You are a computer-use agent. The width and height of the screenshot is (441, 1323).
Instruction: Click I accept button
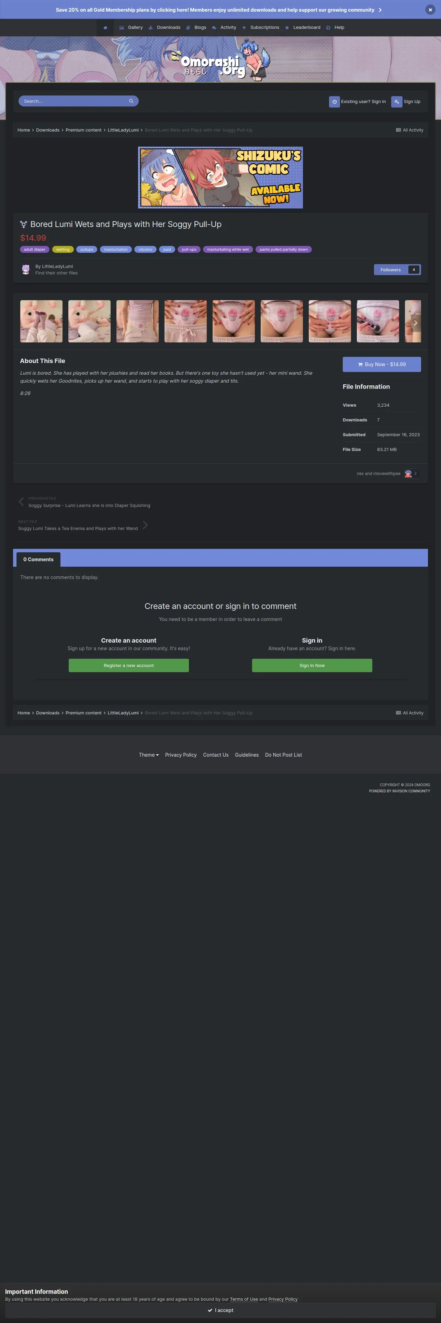[x=220, y=1310]
